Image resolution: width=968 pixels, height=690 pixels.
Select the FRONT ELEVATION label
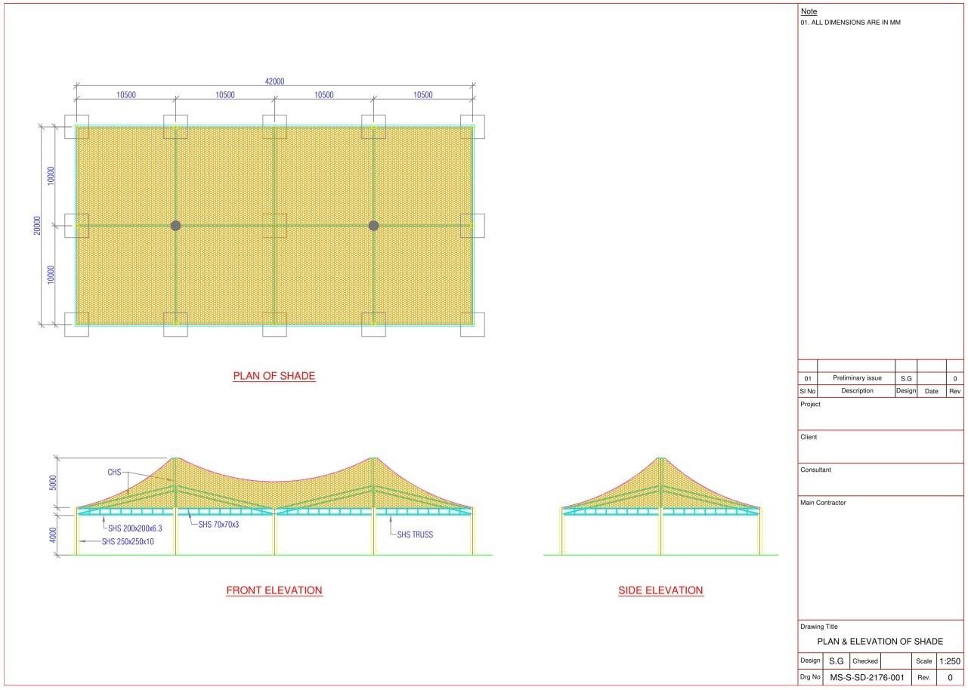[x=274, y=590]
